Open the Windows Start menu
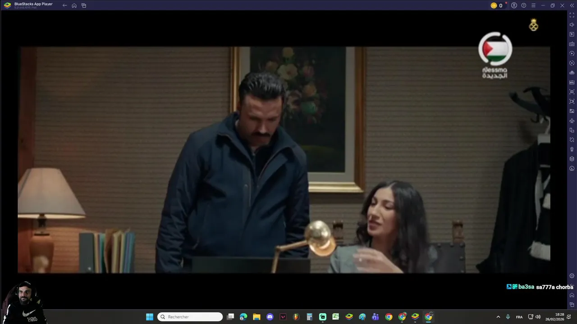This screenshot has height=324, width=577. tap(150, 317)
